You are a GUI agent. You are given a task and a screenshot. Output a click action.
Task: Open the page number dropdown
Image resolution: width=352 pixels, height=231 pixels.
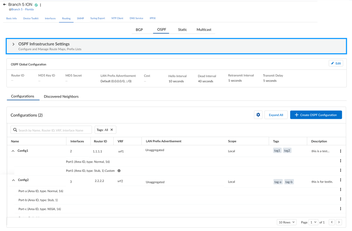click(x=313, y=222)
